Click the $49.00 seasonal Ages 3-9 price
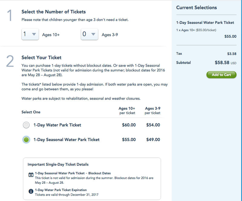Viewport: 242px width, 201px height. click(153, 140)
